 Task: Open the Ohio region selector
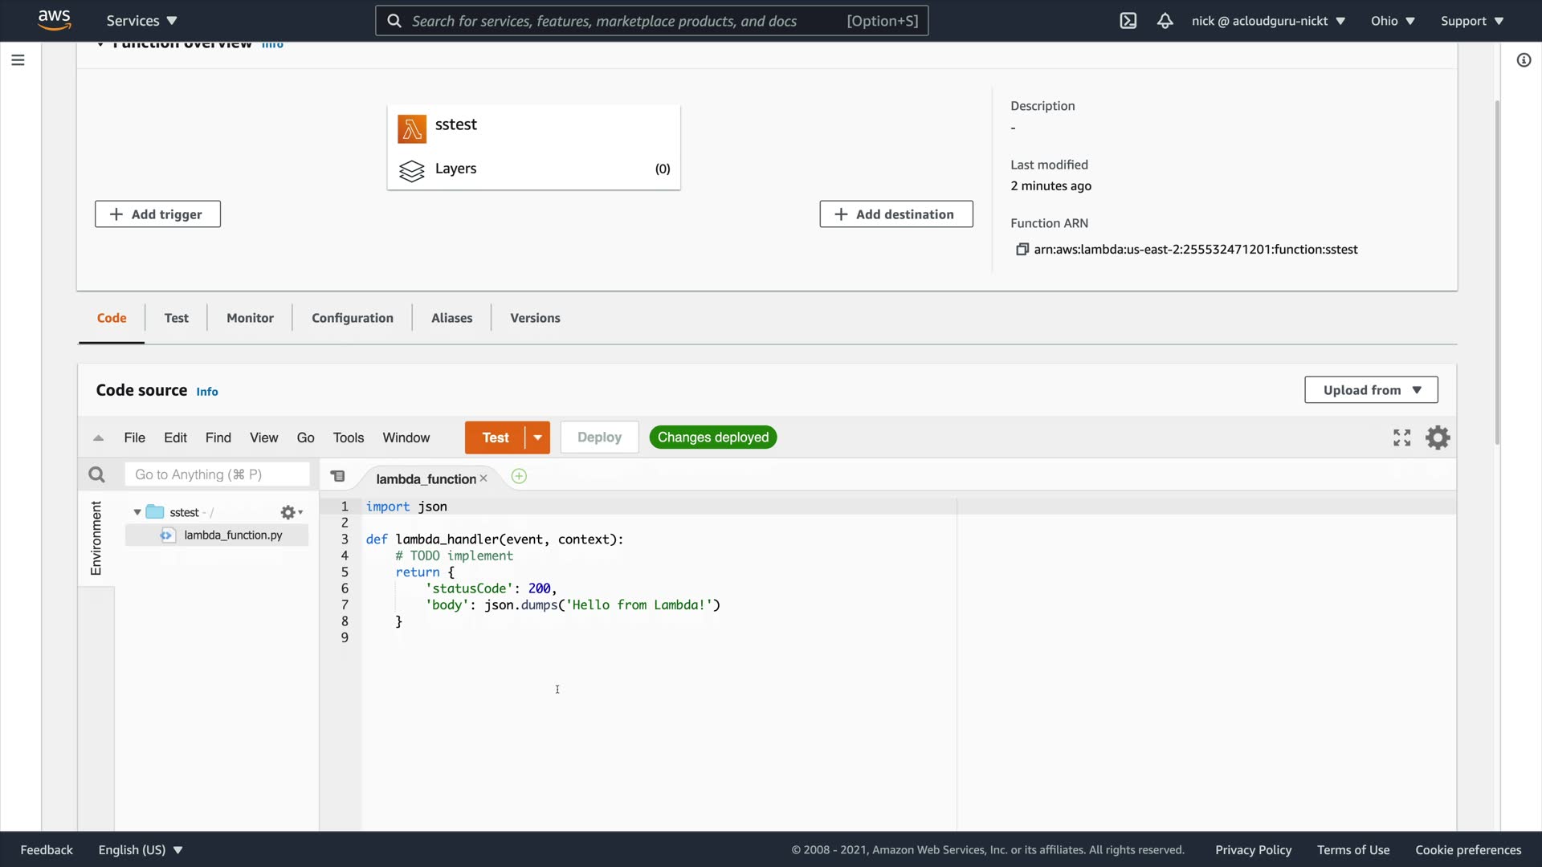coord(1392,21)
